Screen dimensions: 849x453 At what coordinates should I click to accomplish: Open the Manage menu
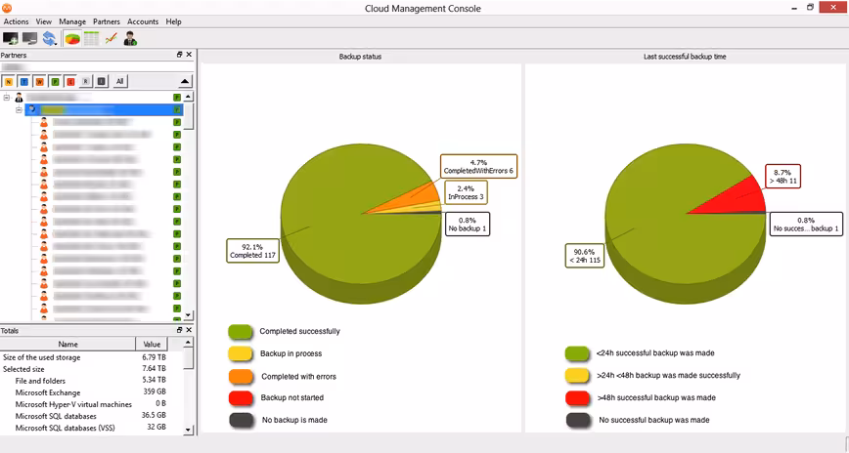click(x=72, y=21)
